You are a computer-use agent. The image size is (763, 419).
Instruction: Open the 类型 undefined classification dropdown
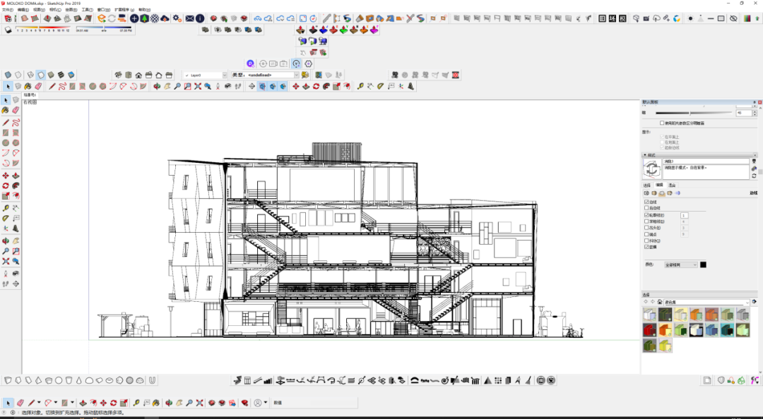[265, 75]
